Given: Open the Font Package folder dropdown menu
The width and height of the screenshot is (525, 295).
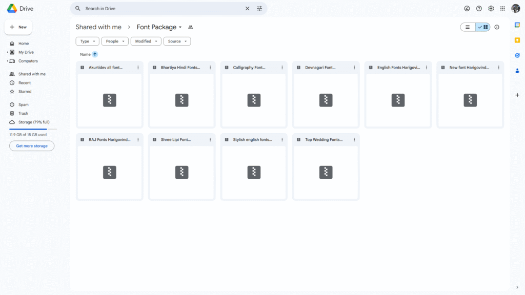Looking at the screenshot, I should (159, 27).
